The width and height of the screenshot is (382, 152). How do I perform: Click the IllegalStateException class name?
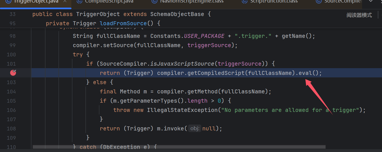coord(182,110)
